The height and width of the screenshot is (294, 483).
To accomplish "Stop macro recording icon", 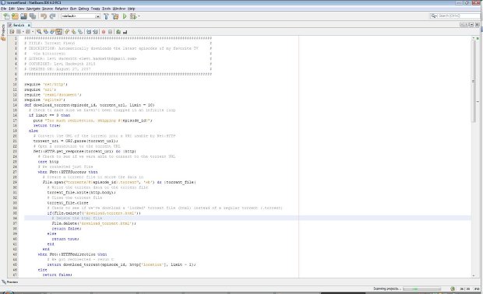I will tap(110, 32).
